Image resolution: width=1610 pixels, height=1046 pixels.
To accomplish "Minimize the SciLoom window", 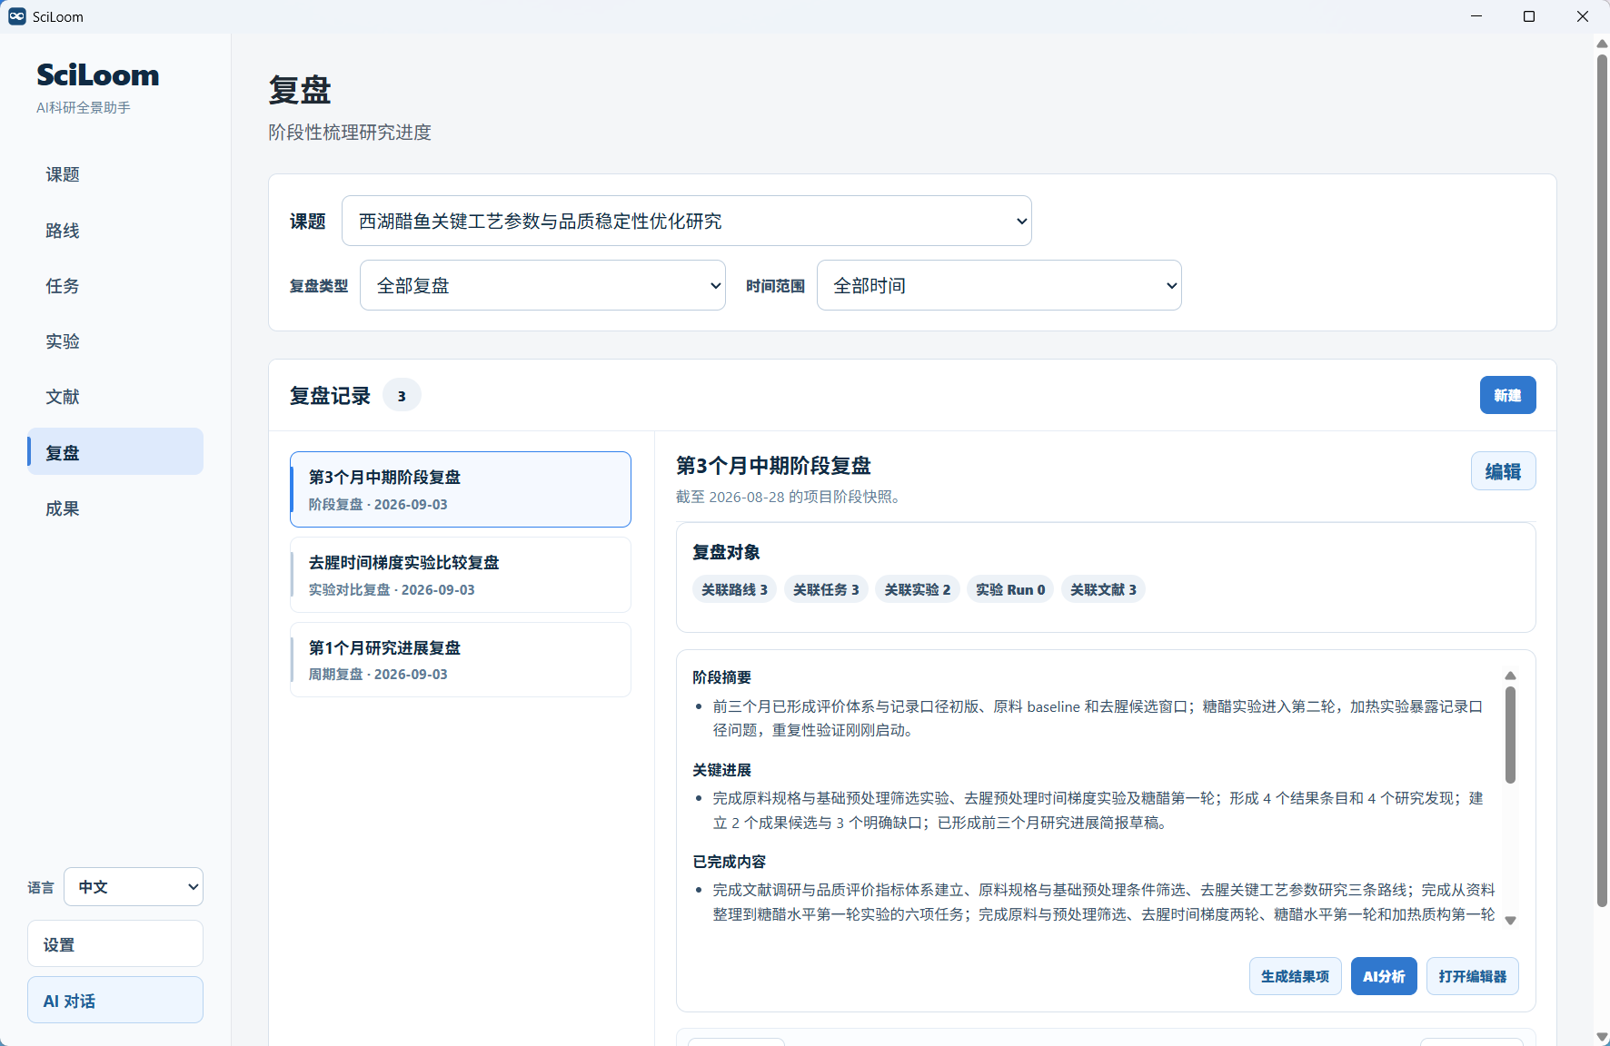I will tap(1476, 16).
